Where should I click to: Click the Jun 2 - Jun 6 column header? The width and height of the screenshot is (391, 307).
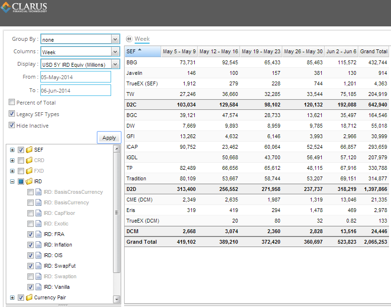coord(341,51)
